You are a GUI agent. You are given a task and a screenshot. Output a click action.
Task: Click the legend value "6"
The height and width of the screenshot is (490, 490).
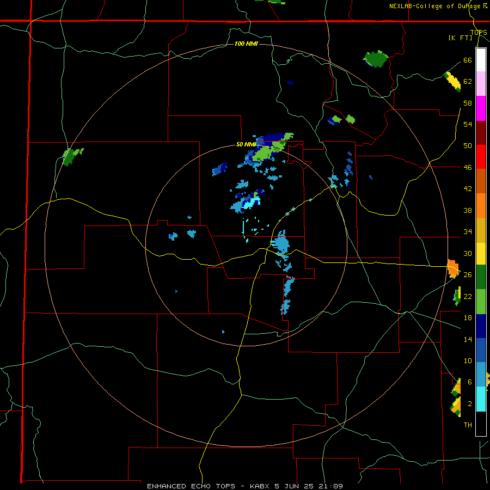pyautogui.click(x=470, y=382)
